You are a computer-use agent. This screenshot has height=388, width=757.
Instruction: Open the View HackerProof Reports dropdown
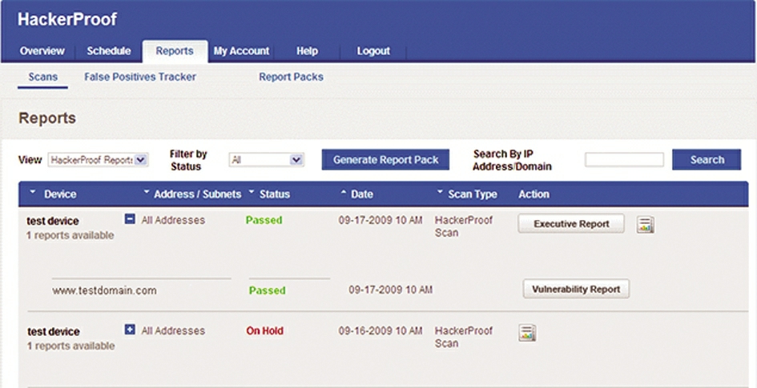coord(98,160)
